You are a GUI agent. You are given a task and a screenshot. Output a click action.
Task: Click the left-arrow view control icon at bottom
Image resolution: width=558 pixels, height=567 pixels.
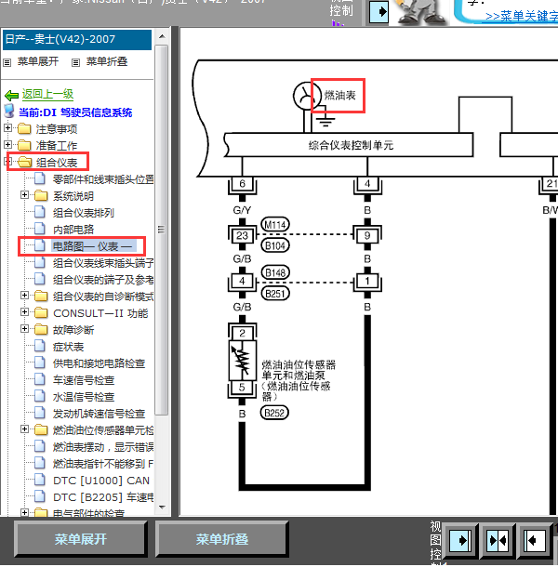pyautogui.click(x=534, y=539)
